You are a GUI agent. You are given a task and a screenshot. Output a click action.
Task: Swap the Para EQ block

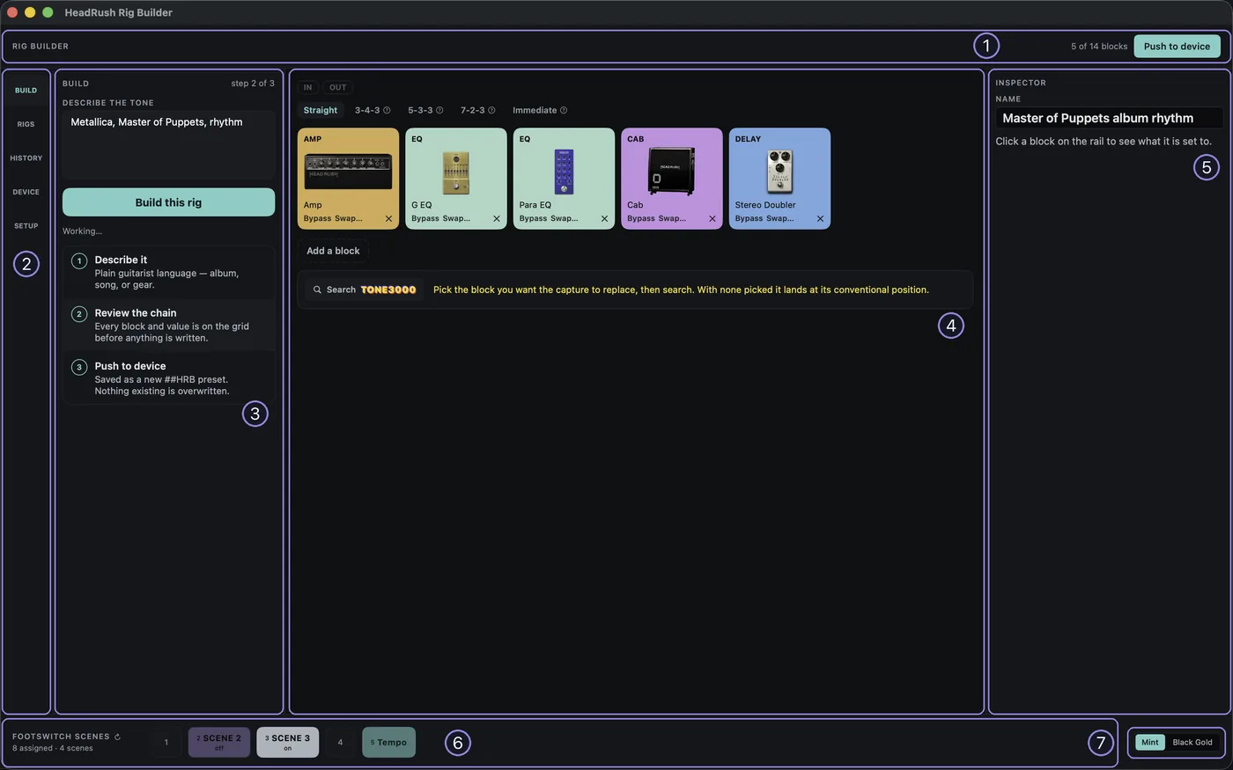pyautogui.click(x=564, y=218)
